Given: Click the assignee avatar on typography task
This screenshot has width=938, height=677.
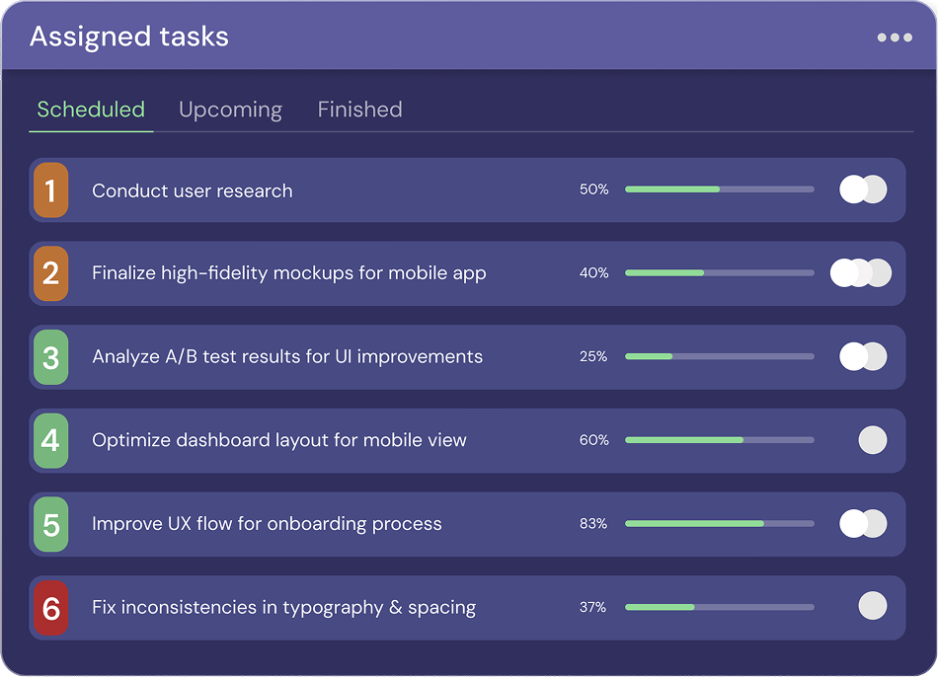Looking at the screenshot, I should click(873, 606).
